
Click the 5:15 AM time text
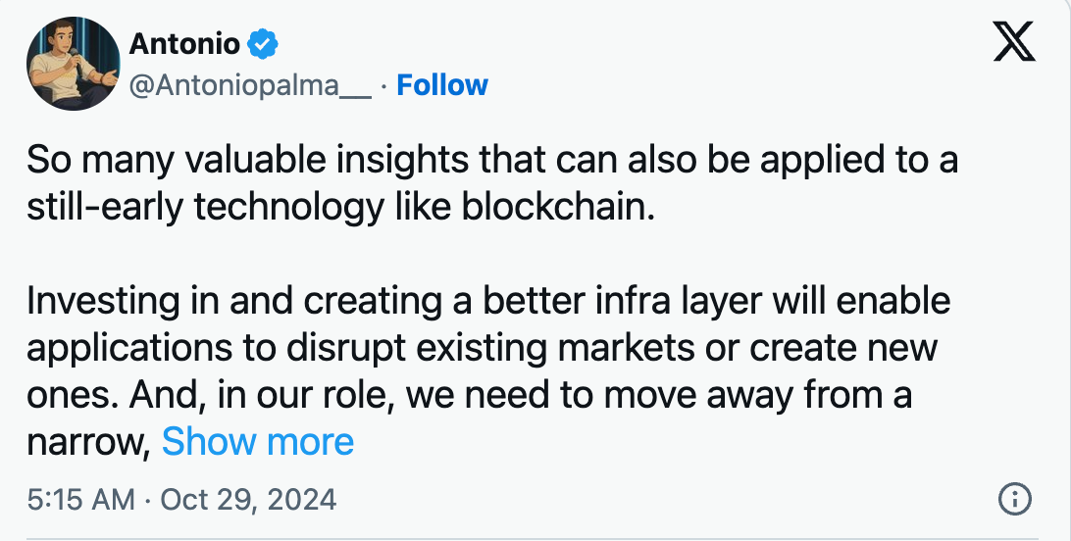80,500
